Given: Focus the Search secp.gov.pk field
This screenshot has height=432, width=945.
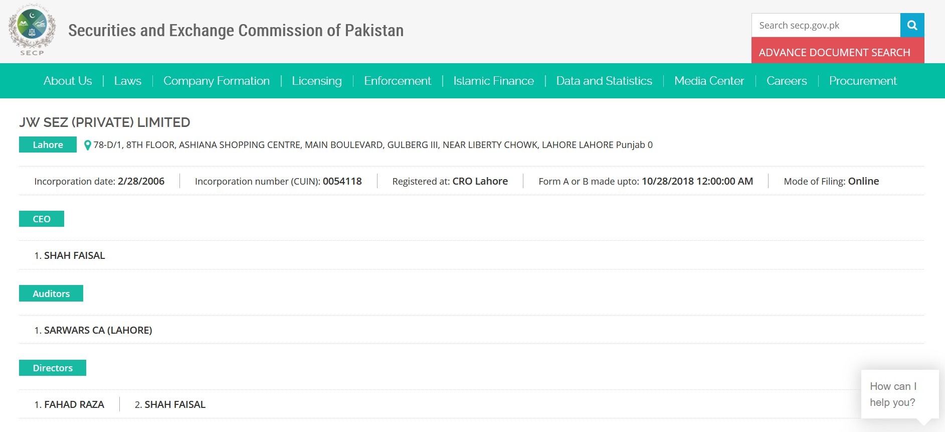Looking at the screenshot, I should 826,25.
